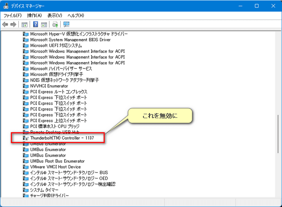Select NVVHCI Enumerator device
This screenshot has height=207, width=282.
49,86
